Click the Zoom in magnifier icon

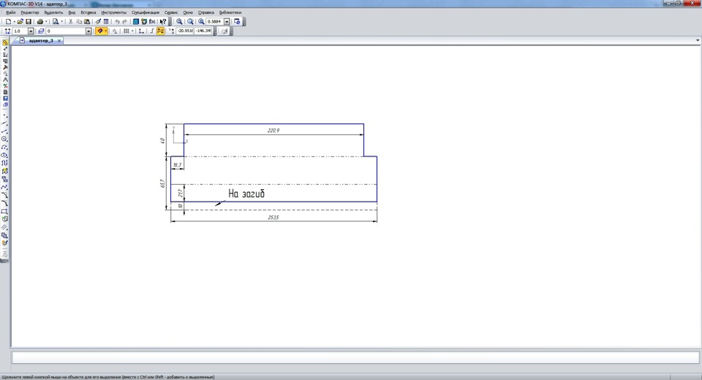[201, 21]
